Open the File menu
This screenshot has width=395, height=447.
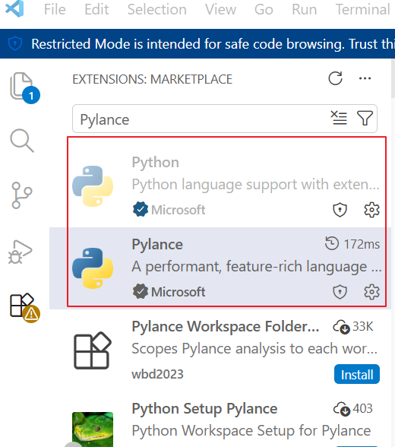pos(55,10)
